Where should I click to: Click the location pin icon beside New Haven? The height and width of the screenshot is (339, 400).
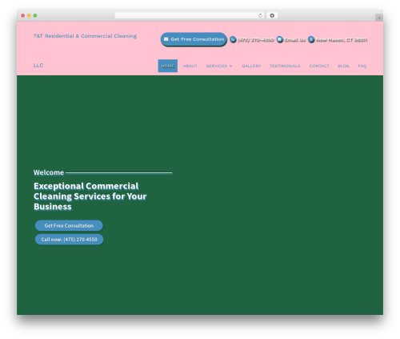pyautogui.click(x=311, y=39)
